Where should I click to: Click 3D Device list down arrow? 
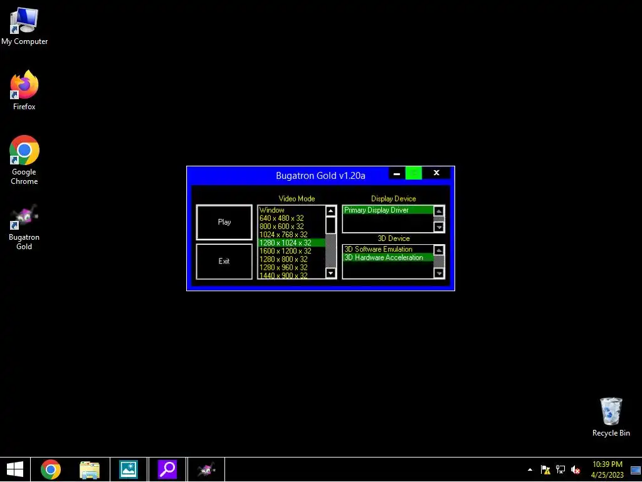(x=438, y=273)
